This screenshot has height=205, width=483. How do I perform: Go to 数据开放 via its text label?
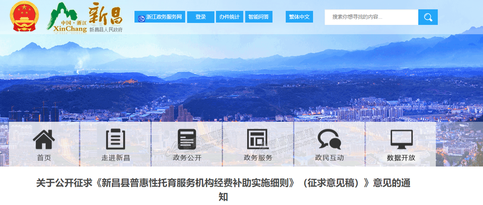[x=401, y=158]
